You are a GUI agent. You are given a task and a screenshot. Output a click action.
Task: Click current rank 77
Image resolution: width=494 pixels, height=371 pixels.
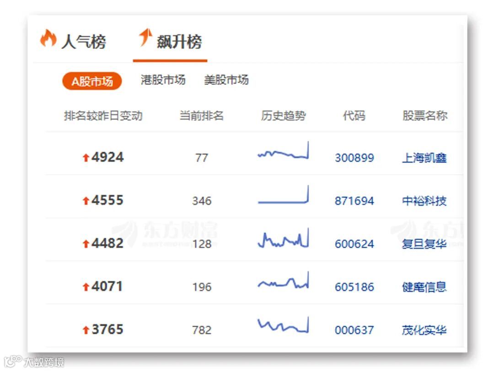pos(202,158)
